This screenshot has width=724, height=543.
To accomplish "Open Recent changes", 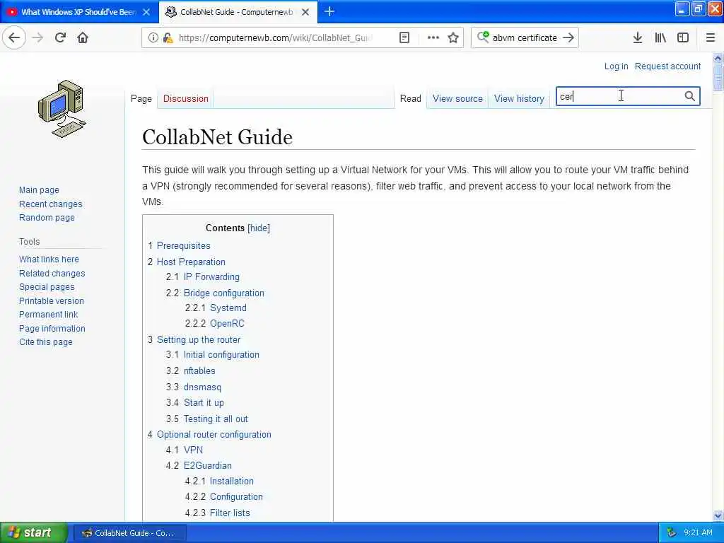I will tap(50, 204).
